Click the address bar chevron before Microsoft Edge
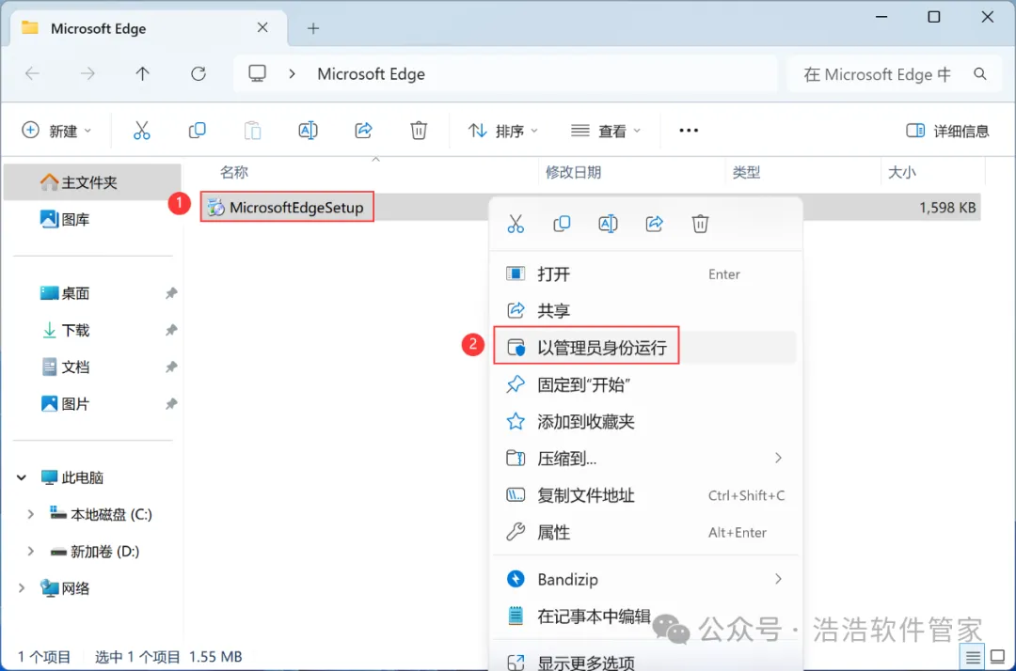 [293, 73]
